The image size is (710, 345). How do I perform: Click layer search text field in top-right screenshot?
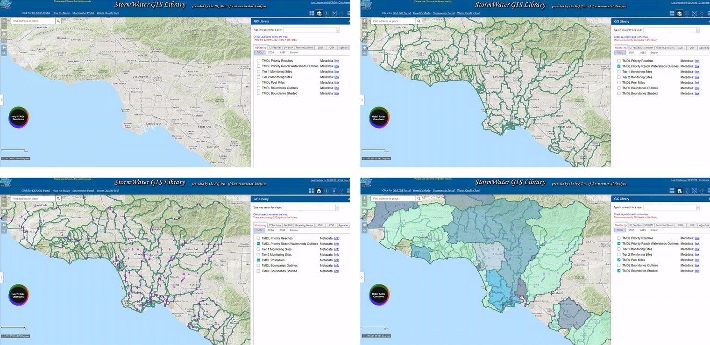tap(669, 30)
